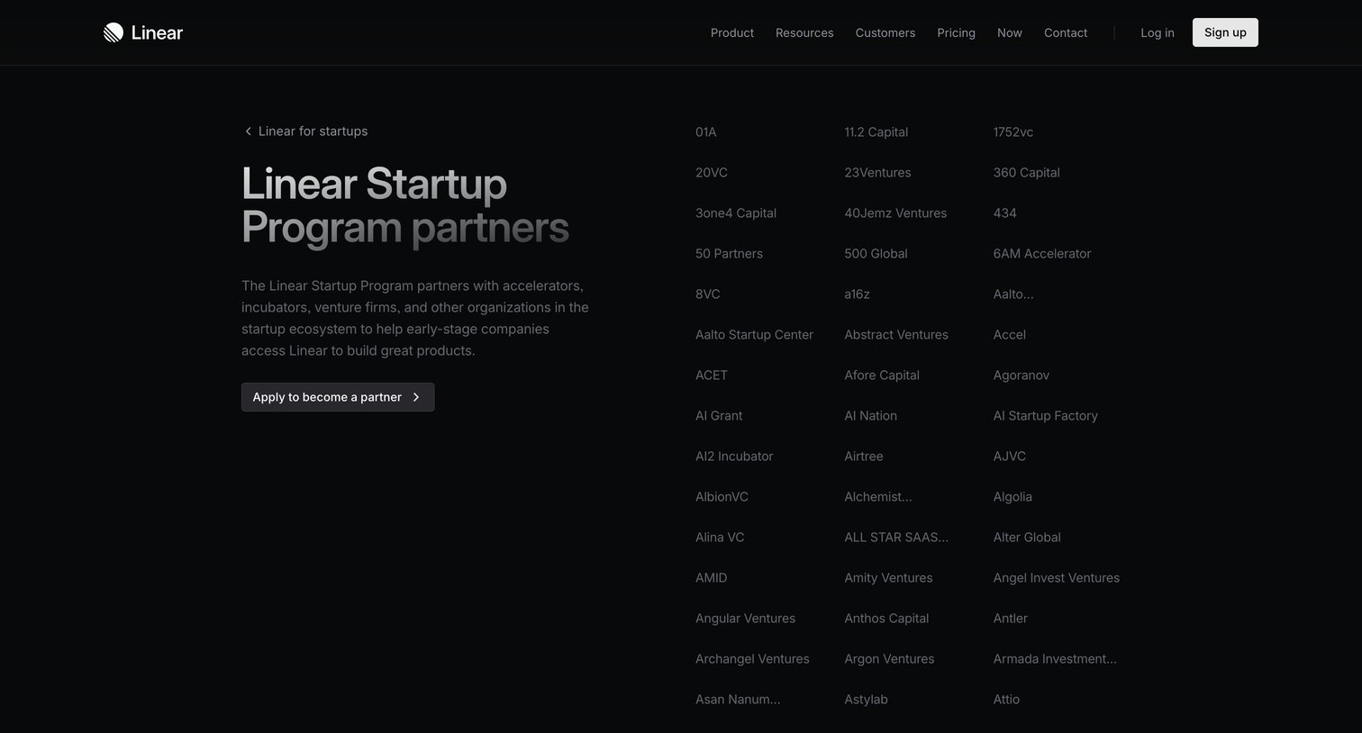Viewport: 1362px width, 733px height.
Task: Click Antler partner
Action: point(1011,619)
